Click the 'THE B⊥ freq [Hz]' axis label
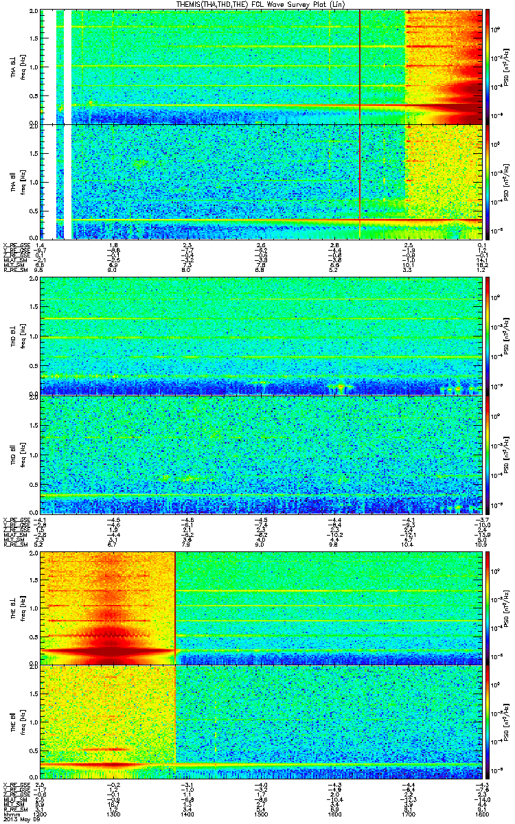 pyautogui.click(x=16, y=609)
